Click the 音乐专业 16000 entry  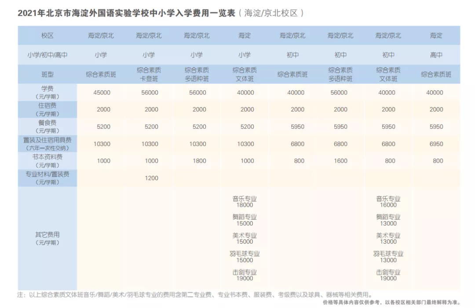388,202
